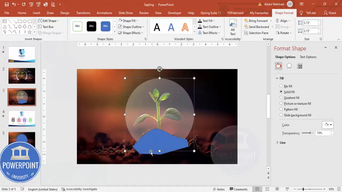Pick the triangle shape in Insert Shapes gallery
Viewport: 342px width, 192px height.
tap(5, 27)
